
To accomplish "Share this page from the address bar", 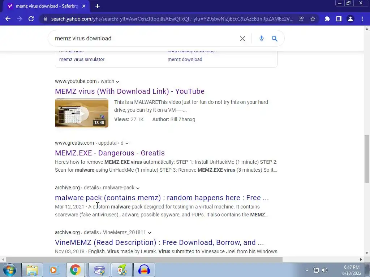I will coord(301,19).
